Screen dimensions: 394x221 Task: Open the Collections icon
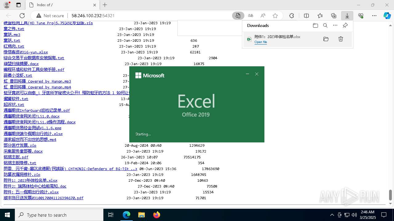coord(334,16)
